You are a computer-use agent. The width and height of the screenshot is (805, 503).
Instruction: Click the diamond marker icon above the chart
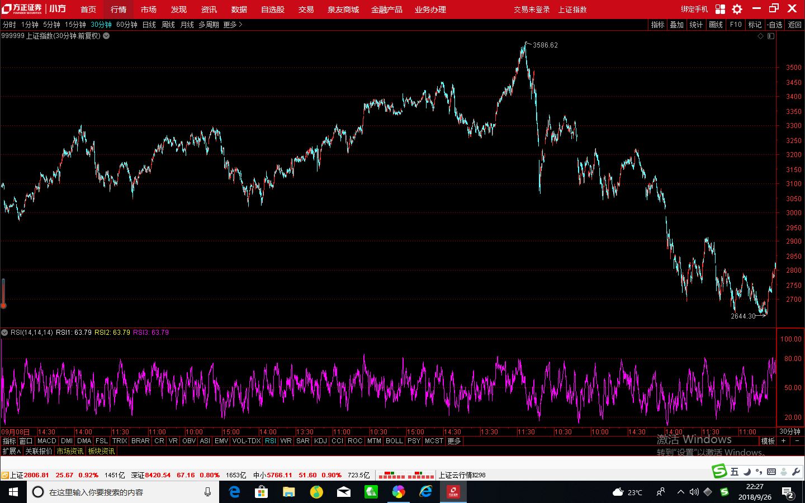point(760,36)
